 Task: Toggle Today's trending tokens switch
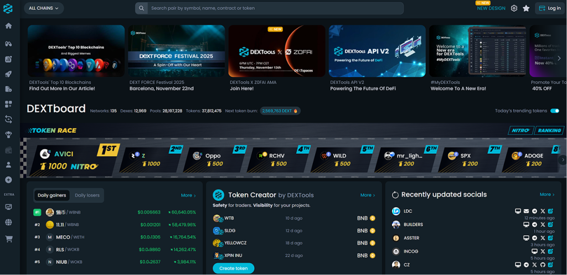click(x=554, y=111)
